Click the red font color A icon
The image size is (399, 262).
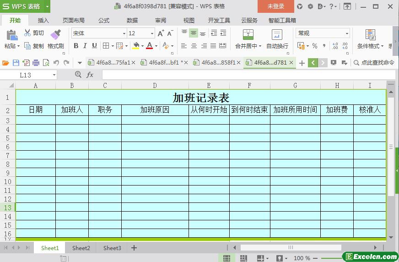pos(150,46)
